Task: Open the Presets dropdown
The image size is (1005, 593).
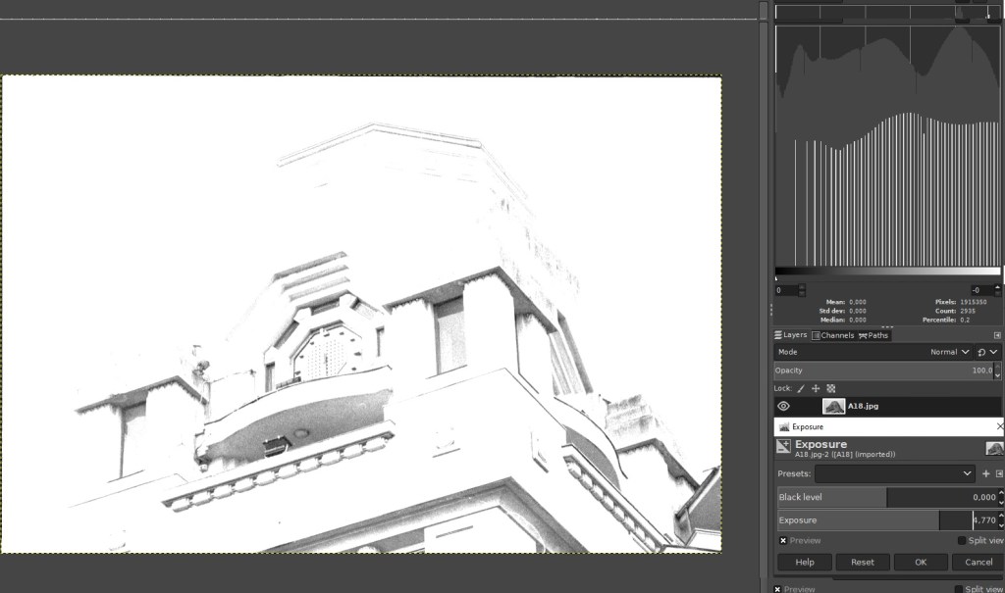Action: [893, 473]
